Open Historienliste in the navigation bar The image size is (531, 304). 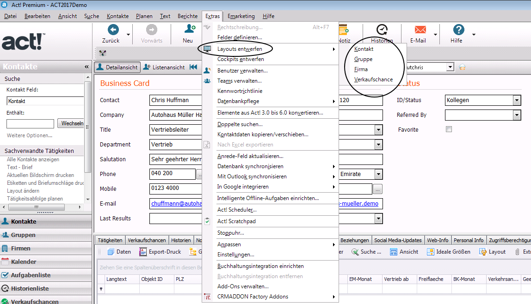(x=46, y=288)
